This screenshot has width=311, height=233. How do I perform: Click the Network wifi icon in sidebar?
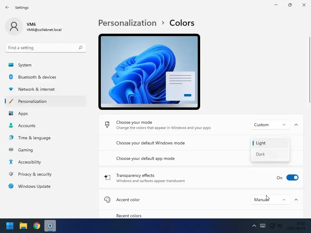pos(11,89)
